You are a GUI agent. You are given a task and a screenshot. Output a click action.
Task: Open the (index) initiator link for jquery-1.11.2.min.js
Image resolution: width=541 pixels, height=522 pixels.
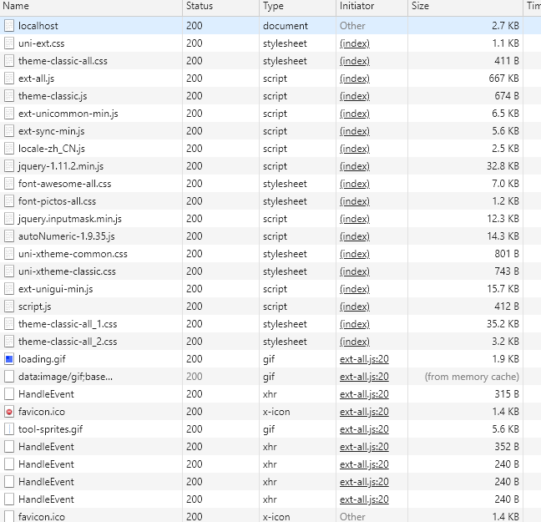(354, 166)
